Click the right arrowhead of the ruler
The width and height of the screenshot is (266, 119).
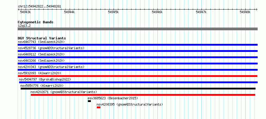[257, 9]
